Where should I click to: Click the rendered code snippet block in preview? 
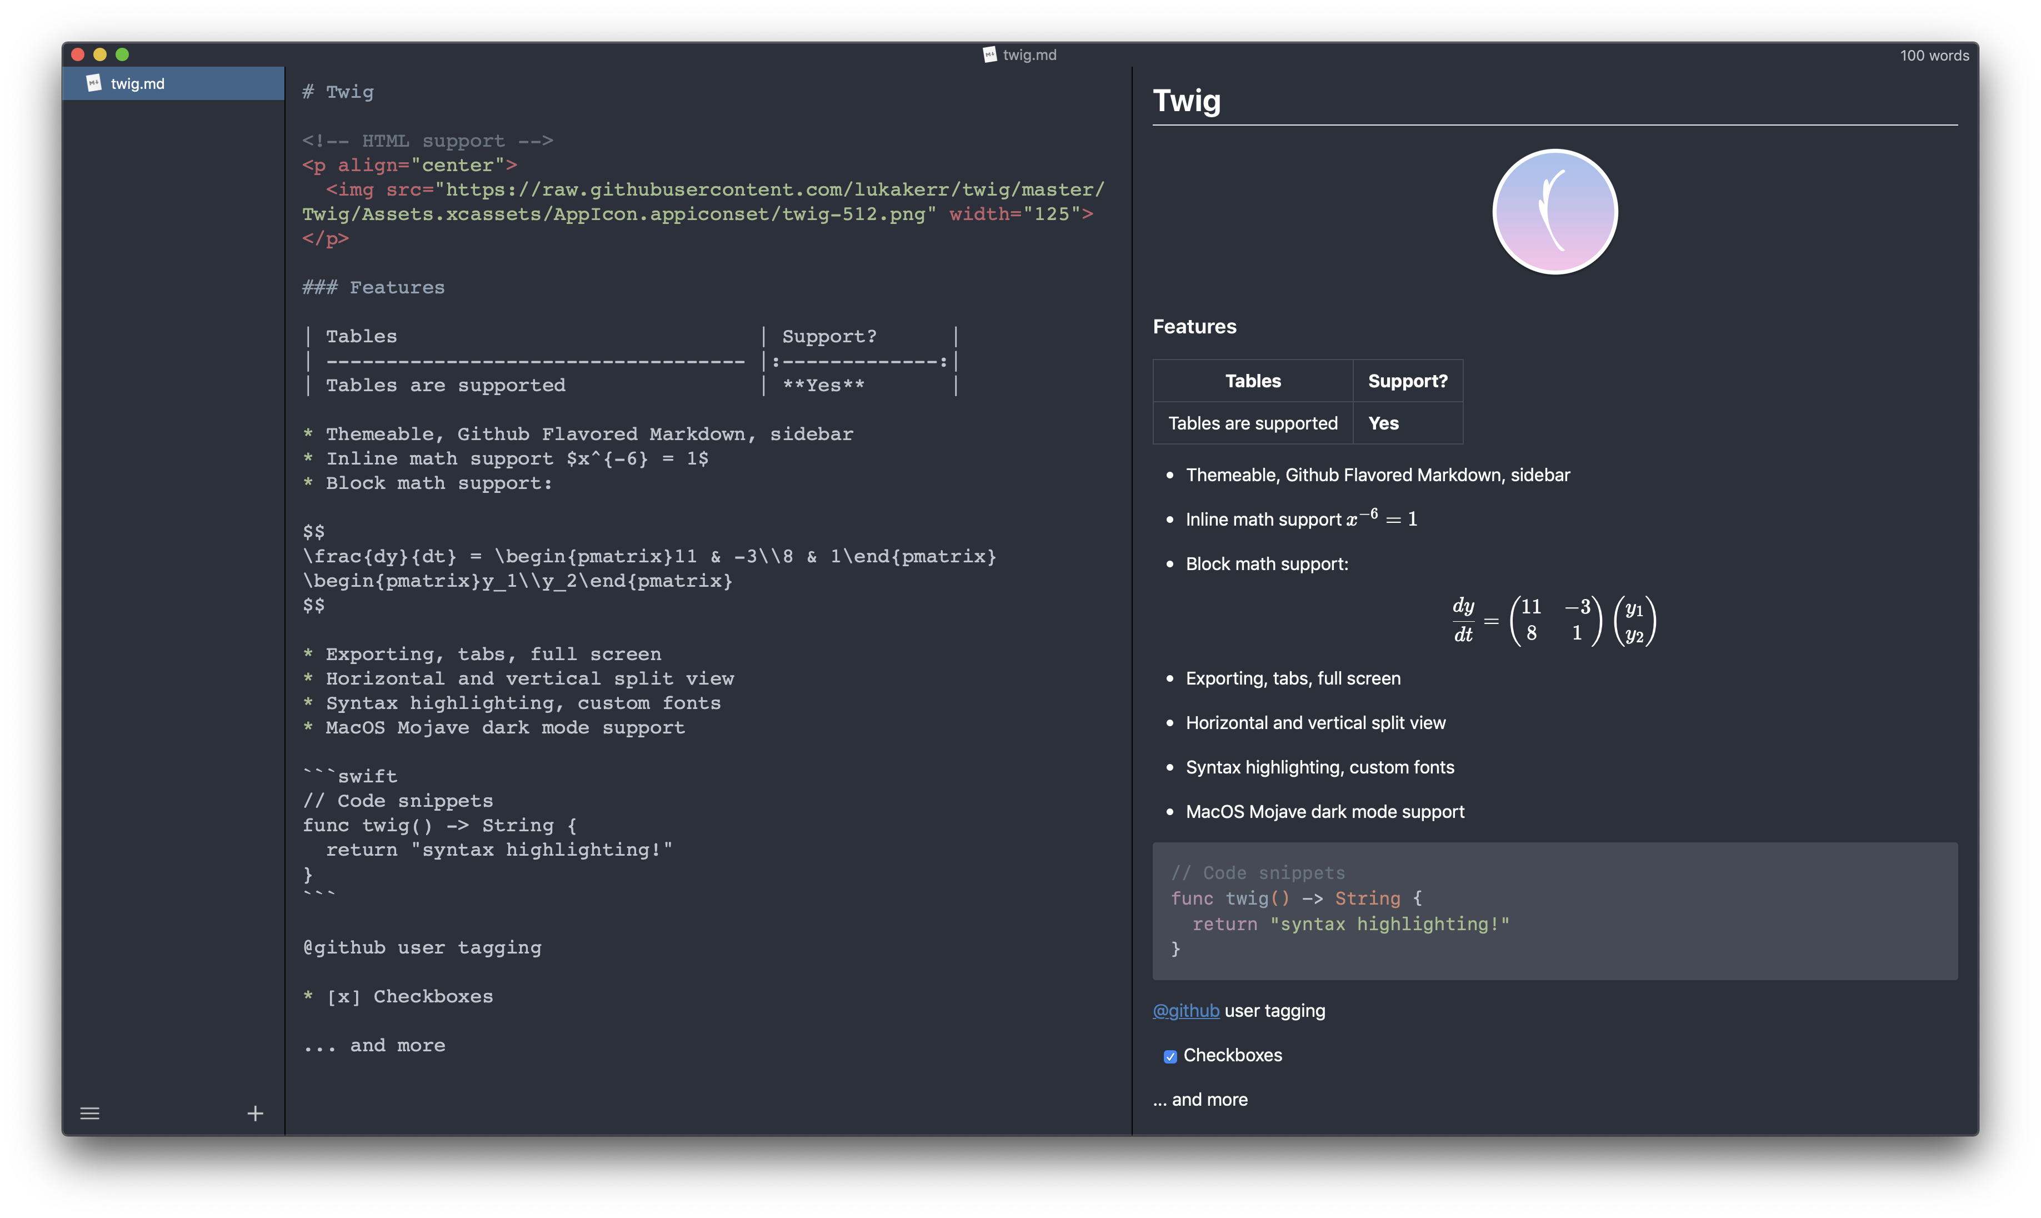pos(1554,911)
